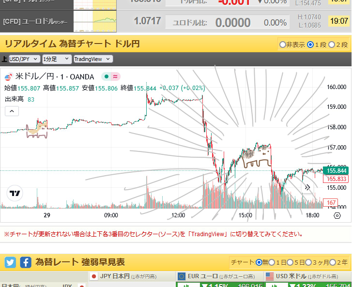Click the 160.000 price axis label
The image size is (352, 287).
(337, 87)
